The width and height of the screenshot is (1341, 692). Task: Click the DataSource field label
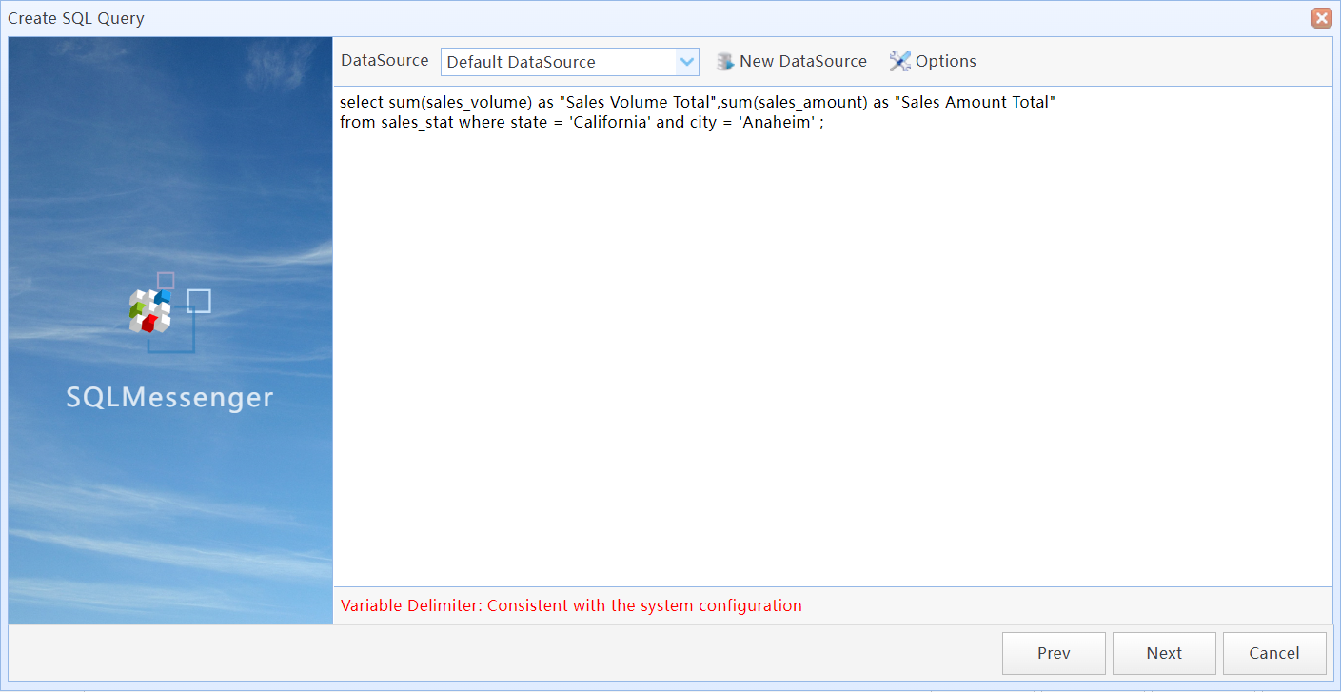point(385,61)
